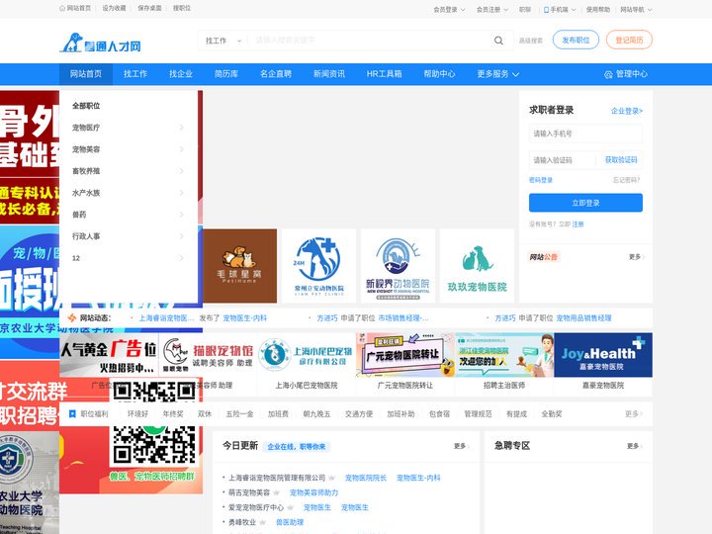The image size is (712, 534).
Task: Open the 上海小尾巴宠物 banner ad
Action: (307, 355)
